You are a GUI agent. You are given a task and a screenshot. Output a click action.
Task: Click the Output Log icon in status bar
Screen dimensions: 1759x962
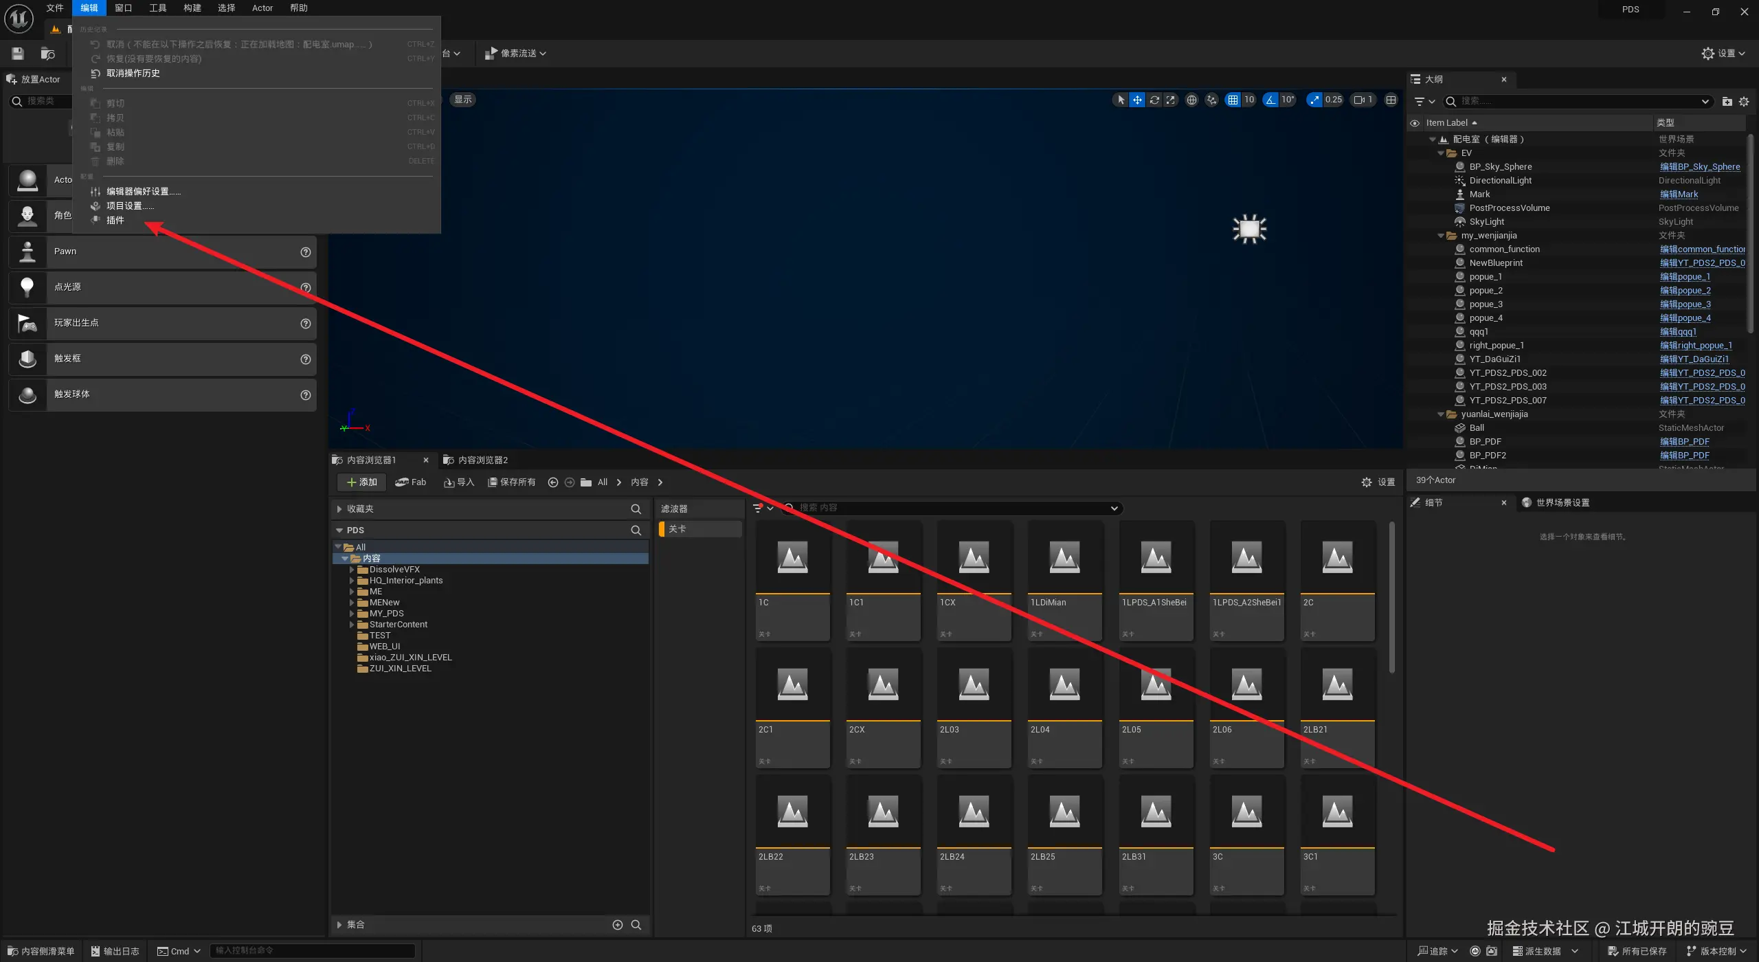click(x=96, y=951)
